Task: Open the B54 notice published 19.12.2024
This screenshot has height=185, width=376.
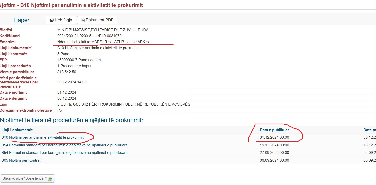Action: tap(64, 145)
